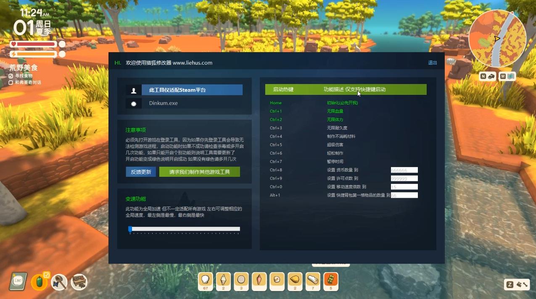Click the heart health bar

tap(34, 44)
